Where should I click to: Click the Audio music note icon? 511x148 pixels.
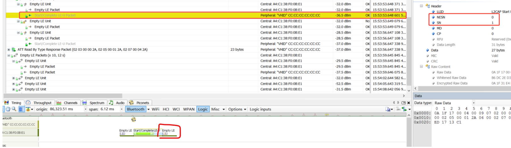tap(111, 103)
